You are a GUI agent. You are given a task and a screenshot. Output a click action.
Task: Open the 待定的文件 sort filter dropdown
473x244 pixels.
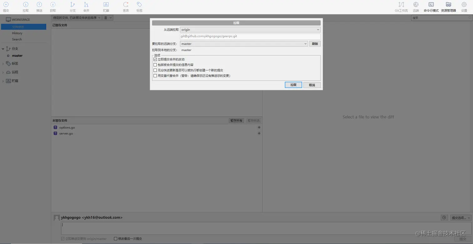click(77, 18)
